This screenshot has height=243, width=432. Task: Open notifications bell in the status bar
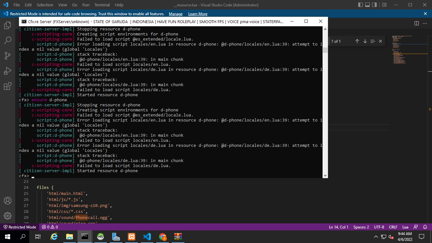pos(425,227)
